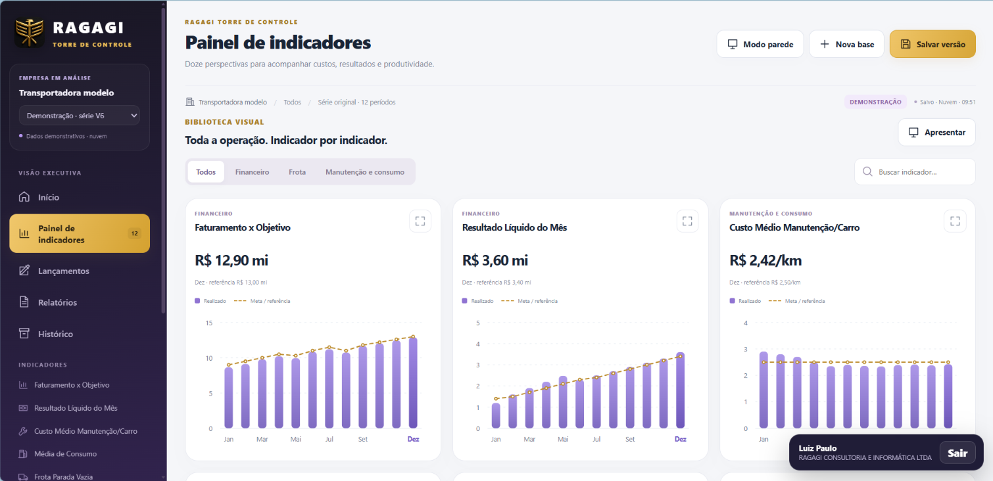993x481 pixels.
Task: Select the Todos filter tab
Action: [206, 172]
